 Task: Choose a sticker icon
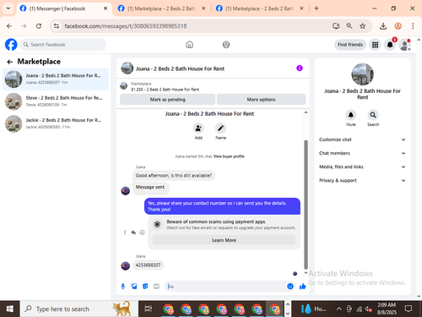[x=145, y=287]
